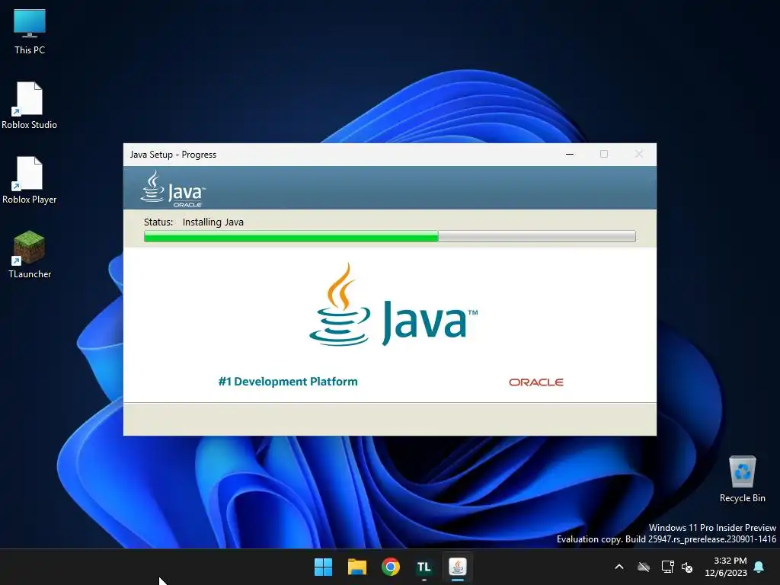Viewport: 780px width, 585px height.
Task: Select the Recycle Bin icon
Action: click(x=742, y=480)
